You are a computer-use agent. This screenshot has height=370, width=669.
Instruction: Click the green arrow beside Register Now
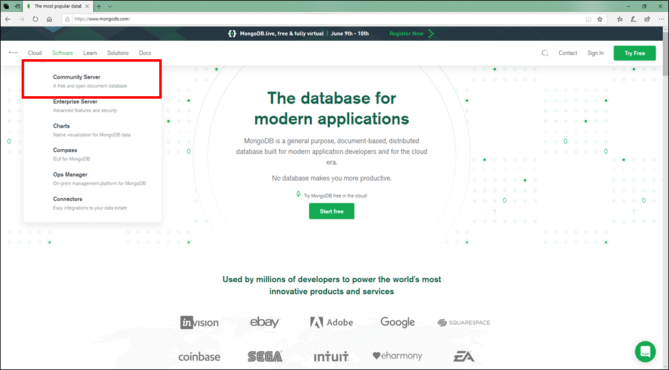pyautogui.click(x=431, y=34)
